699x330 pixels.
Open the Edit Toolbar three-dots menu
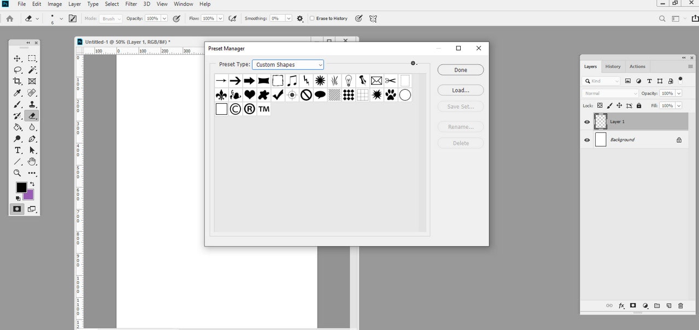32,173
